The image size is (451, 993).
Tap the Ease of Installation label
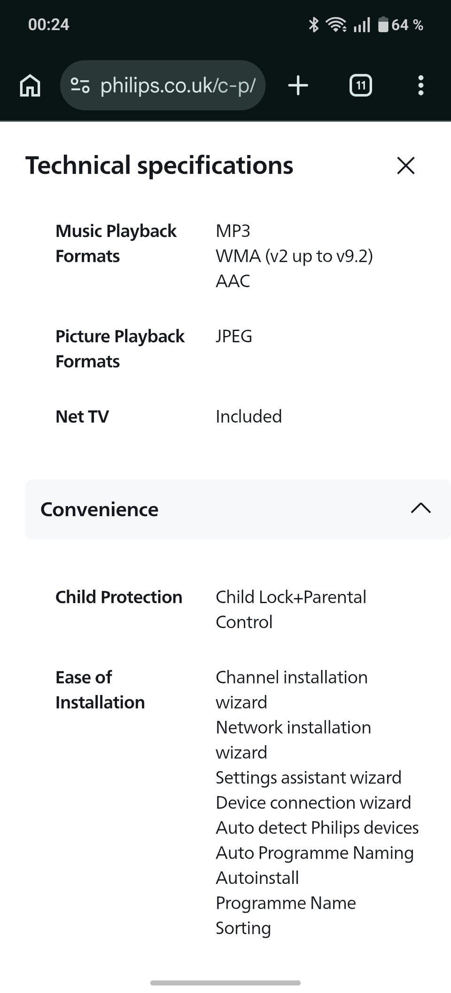[x=100, y=690]
